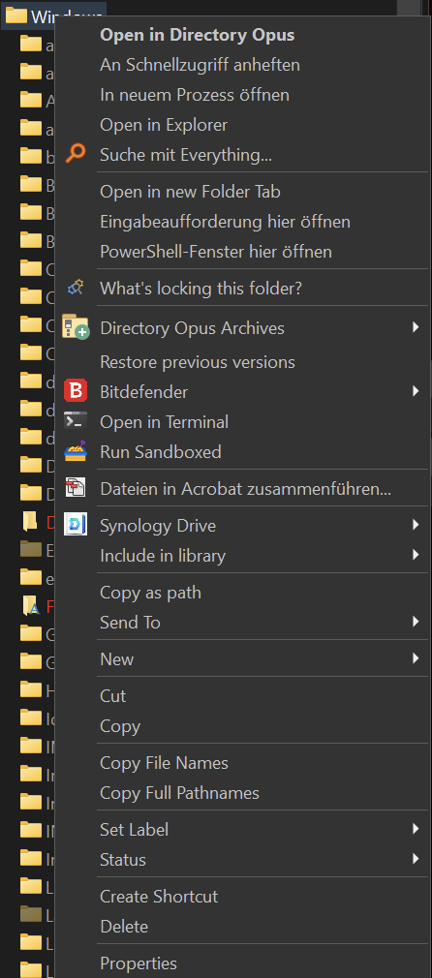Click the Open in Terminal icon

coord(76,421)
